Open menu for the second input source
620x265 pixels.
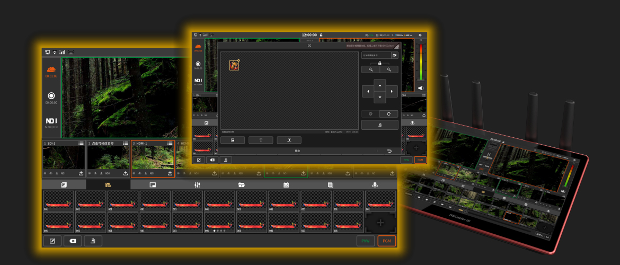pyautogui.click(x=126, y=143)
